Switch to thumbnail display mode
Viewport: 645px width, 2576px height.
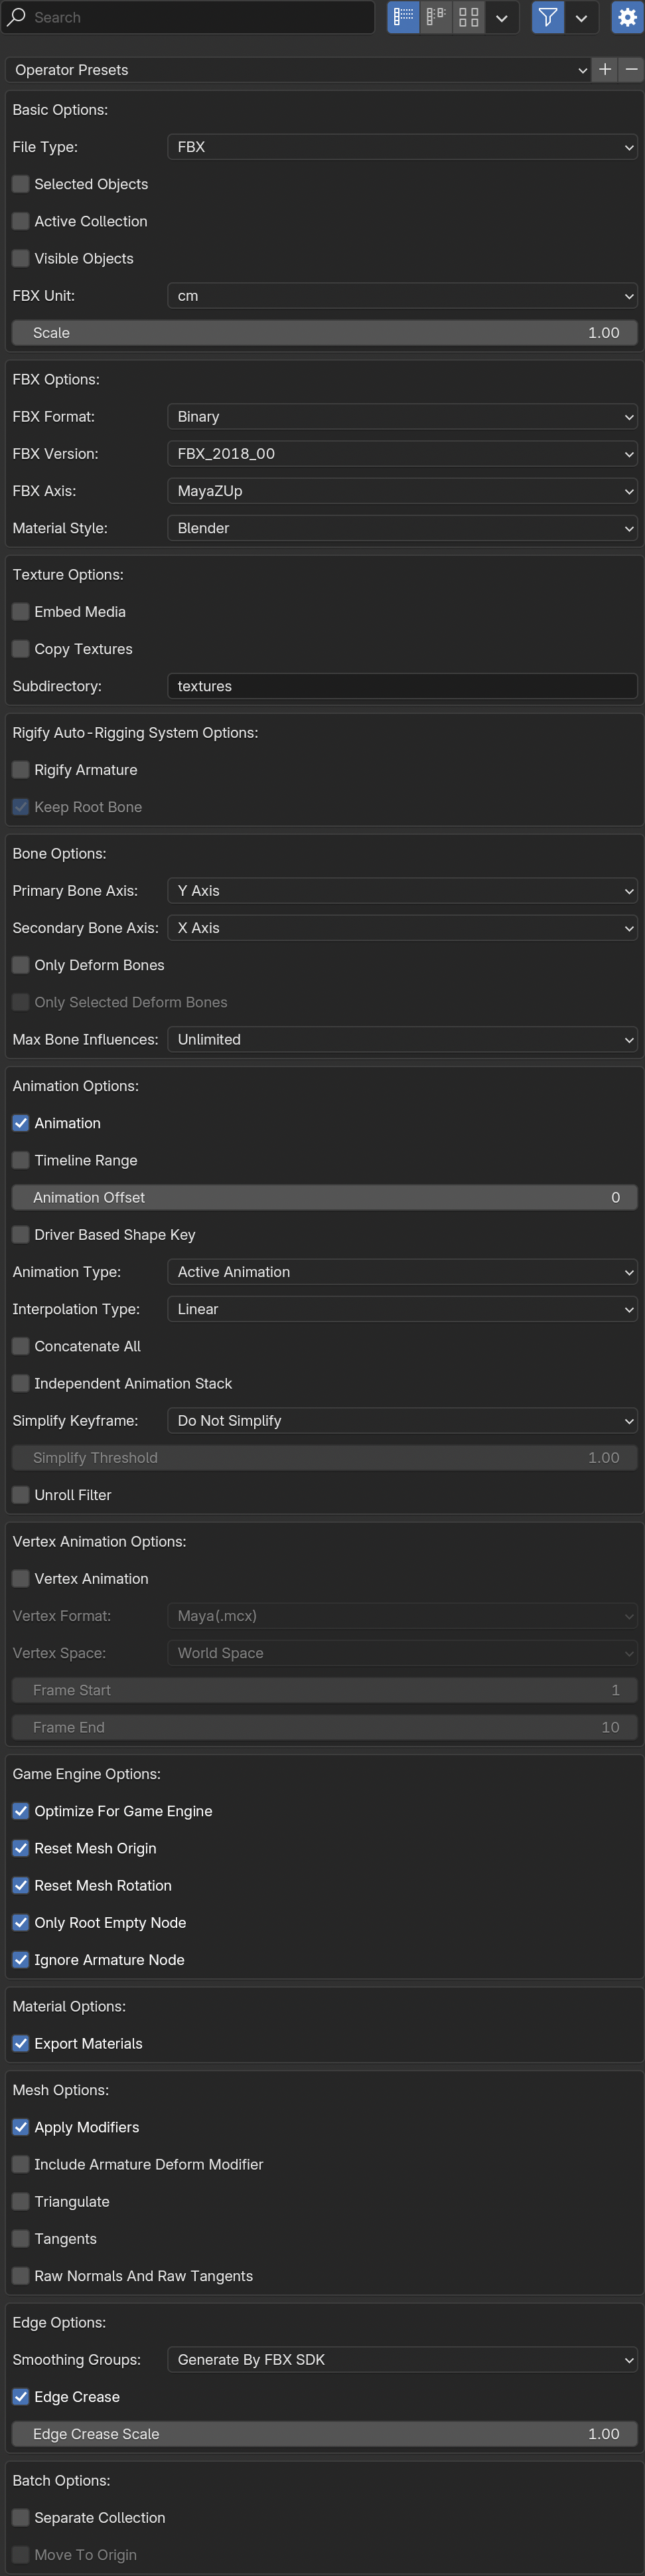point(468,17)
